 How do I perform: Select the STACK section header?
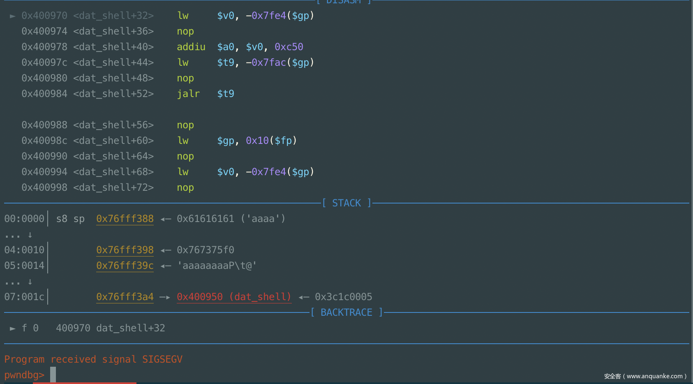point(346,203)
